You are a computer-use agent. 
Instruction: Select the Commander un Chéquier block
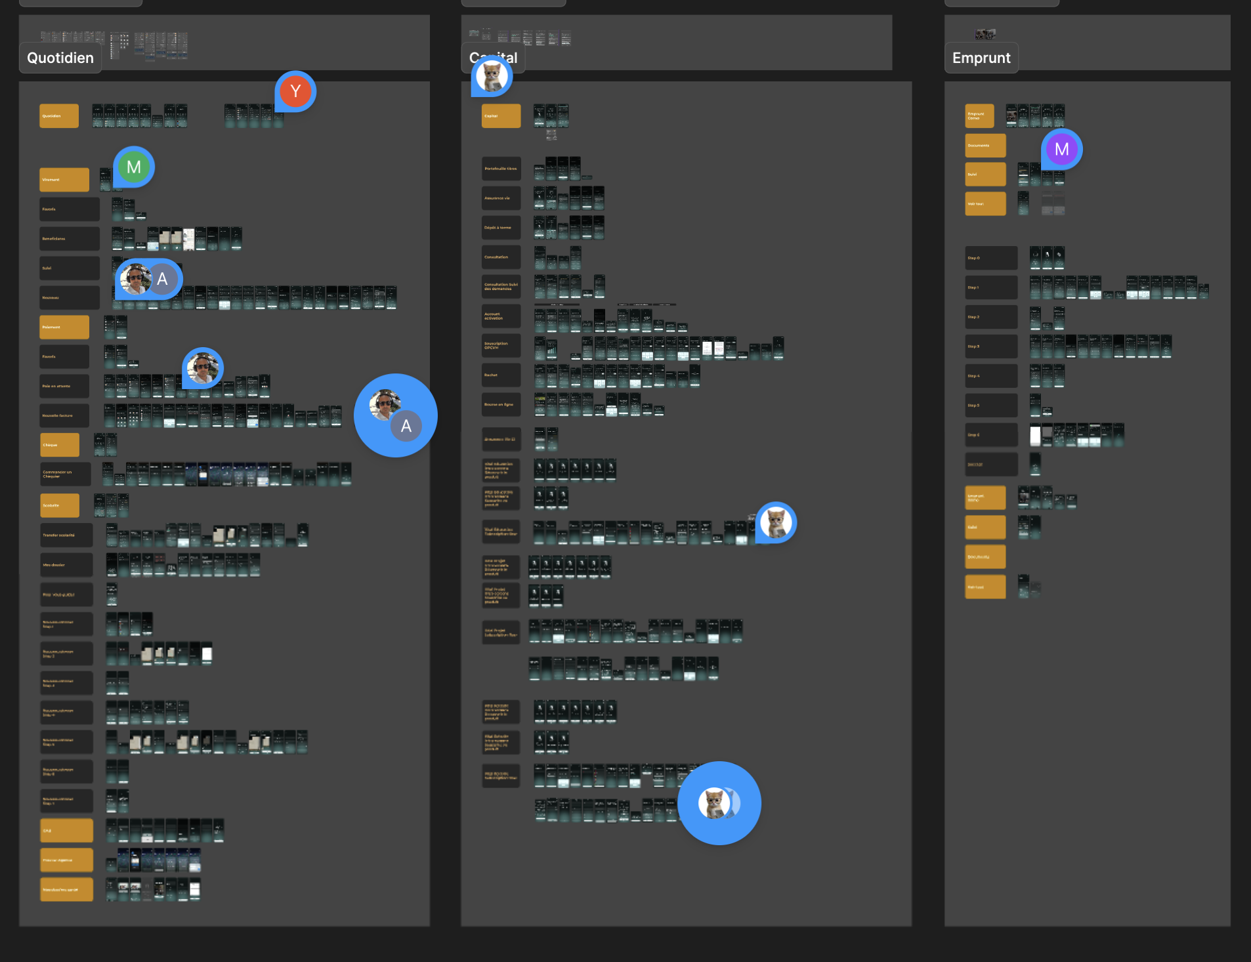(x=66, y=474)
